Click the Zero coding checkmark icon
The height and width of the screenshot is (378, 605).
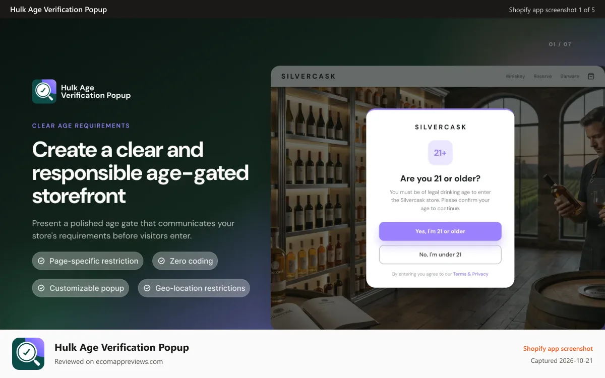point(161,261)
